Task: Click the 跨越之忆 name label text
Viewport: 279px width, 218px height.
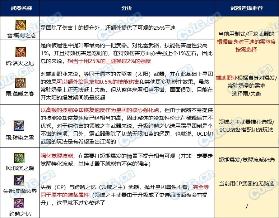Action: tap(19, 214)
